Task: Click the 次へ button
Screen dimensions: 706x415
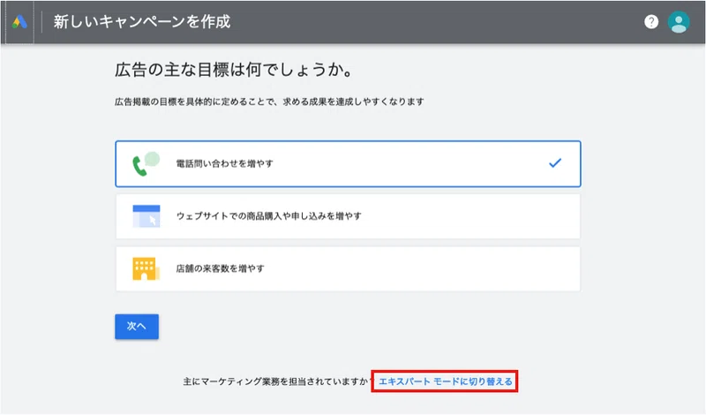Action: coord(137,326)
